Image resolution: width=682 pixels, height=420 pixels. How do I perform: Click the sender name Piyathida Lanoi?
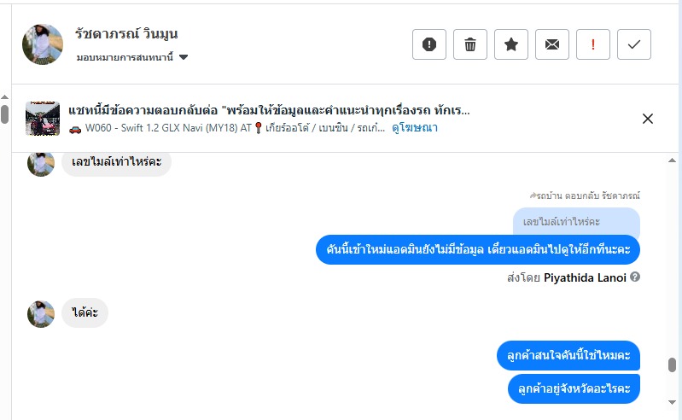585,277
